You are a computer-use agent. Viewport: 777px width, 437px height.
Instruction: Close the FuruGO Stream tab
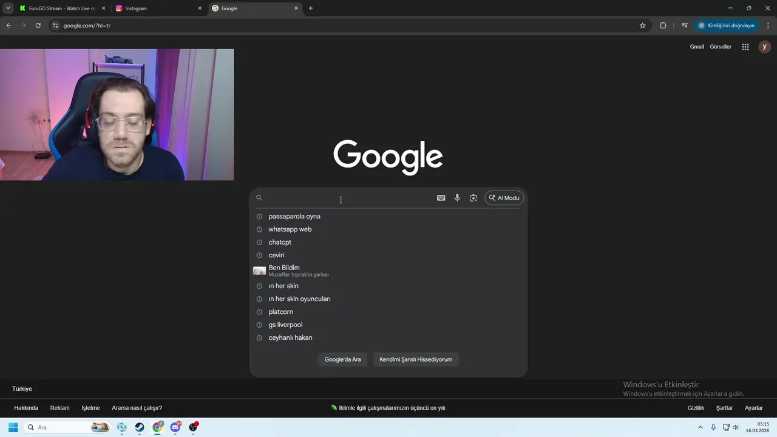coord(103,8)
